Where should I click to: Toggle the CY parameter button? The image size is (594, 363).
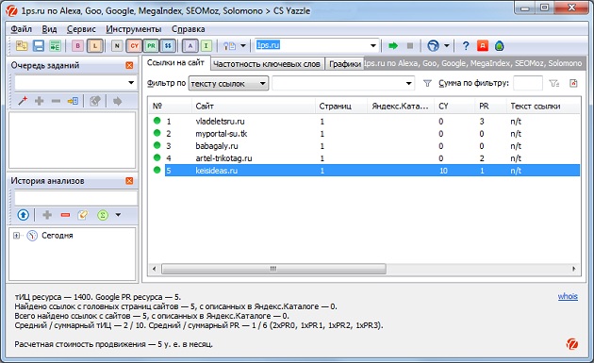134,46
